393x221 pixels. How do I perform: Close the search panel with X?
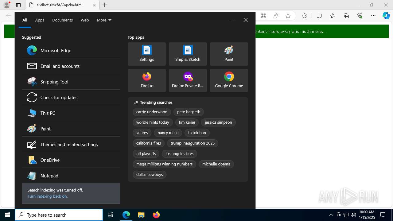pyautogui.click(x=246, y=20)
